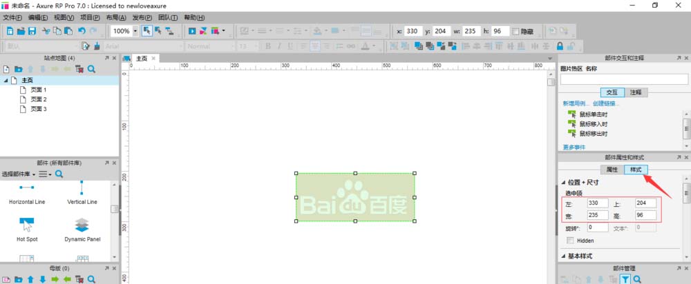Click the blue up arrow in the Masters panel
691x284 pixels.
[x=30, y=279]
